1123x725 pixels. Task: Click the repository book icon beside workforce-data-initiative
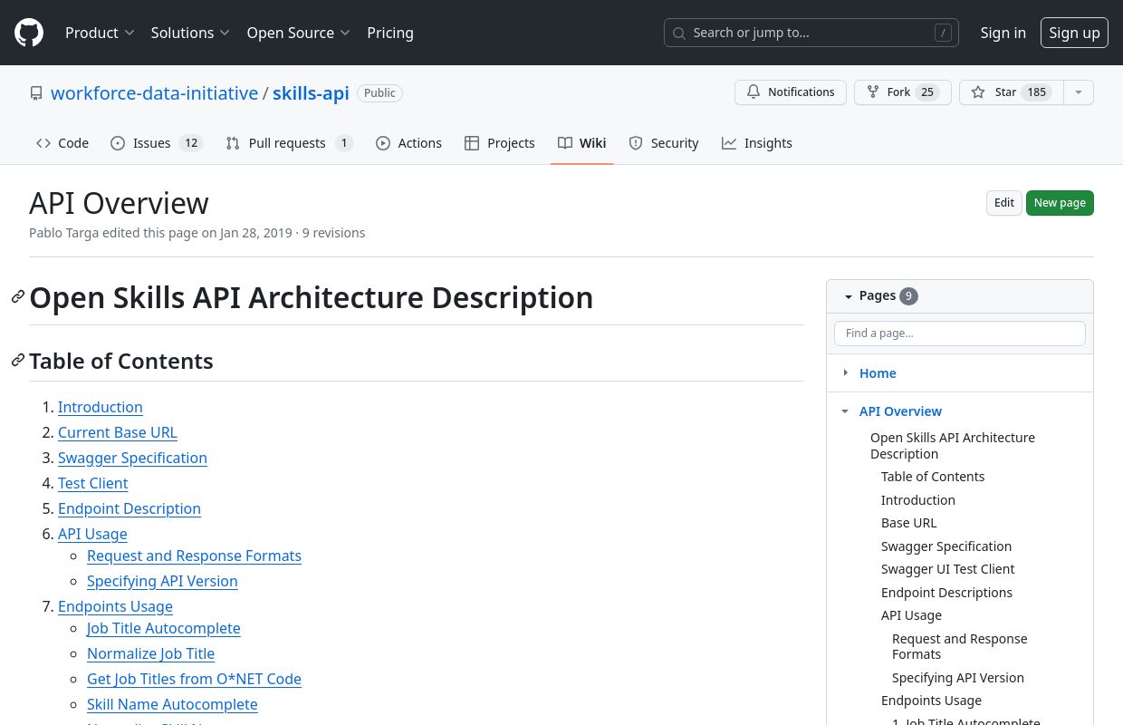tap(36, 93)
